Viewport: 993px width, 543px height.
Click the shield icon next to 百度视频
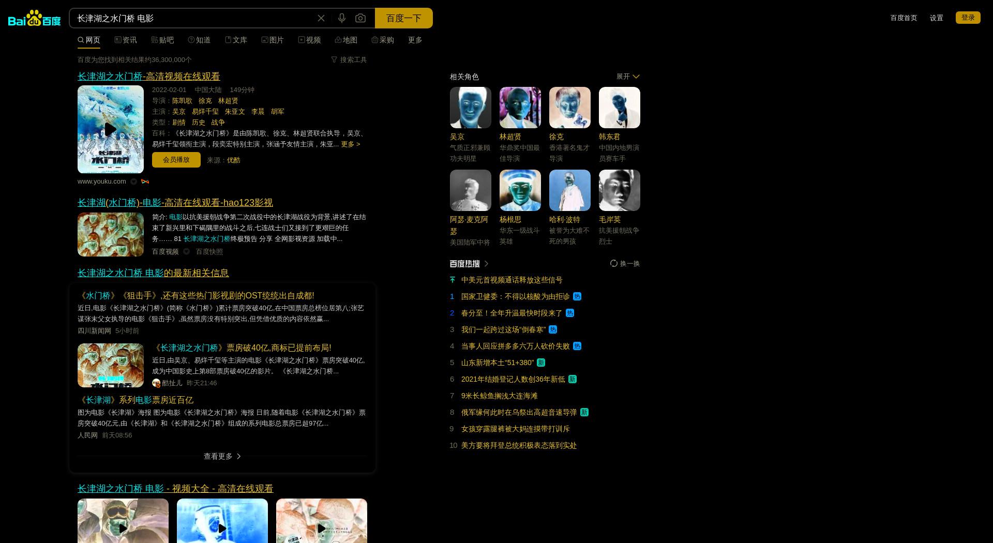(x=186, y=251)
